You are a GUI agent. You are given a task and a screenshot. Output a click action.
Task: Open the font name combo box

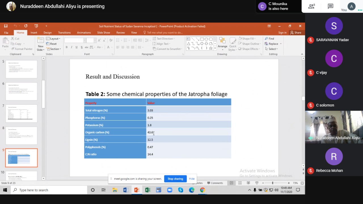(75, 40)
